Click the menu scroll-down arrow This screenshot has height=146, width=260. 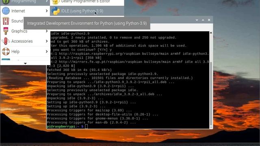click(x=25, y=63)
